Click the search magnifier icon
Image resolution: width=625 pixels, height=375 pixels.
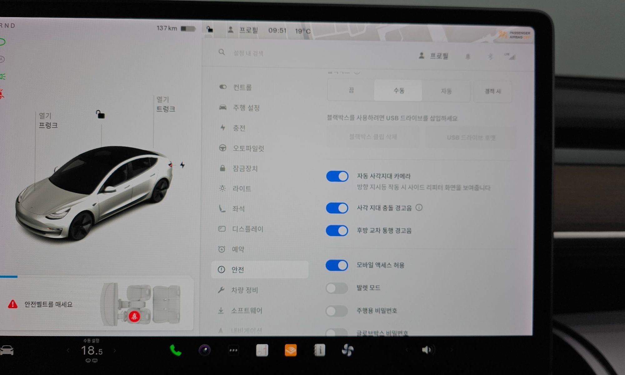[x=222, y=52]
